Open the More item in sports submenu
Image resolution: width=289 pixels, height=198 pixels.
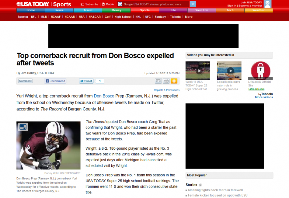[x=189, y=17]
